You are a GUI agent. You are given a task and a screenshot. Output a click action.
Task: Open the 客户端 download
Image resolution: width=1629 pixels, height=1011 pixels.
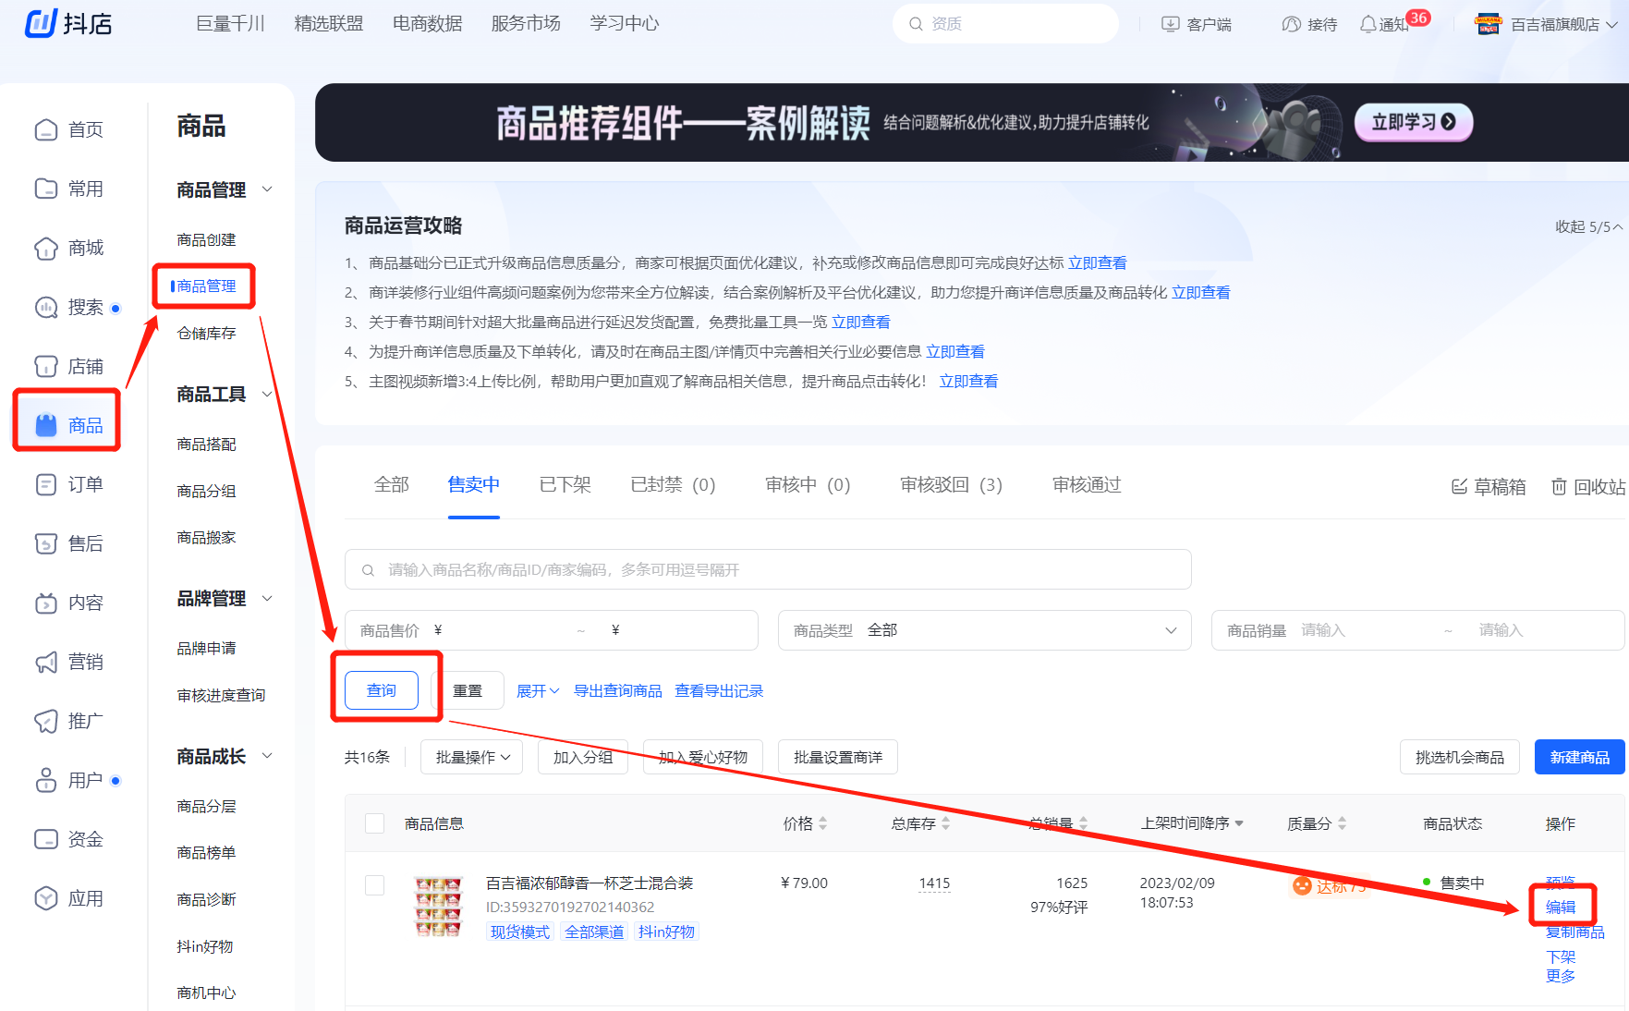pos(1196,24)
